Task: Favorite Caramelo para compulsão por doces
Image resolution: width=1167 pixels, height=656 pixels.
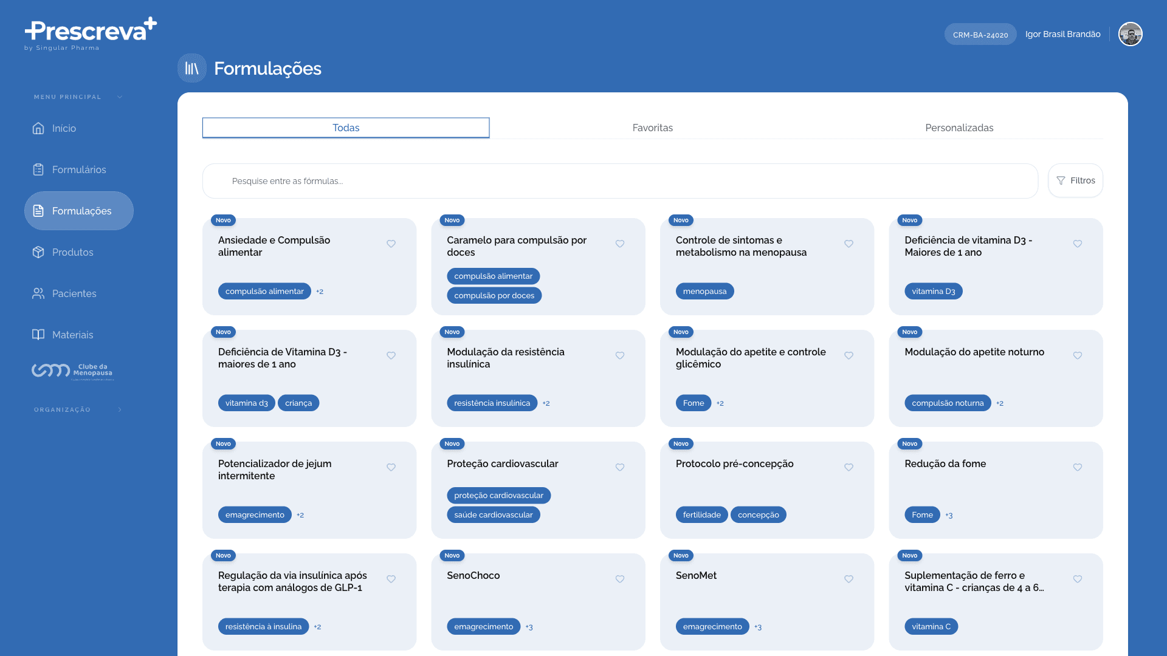Action: coord(620,244)
